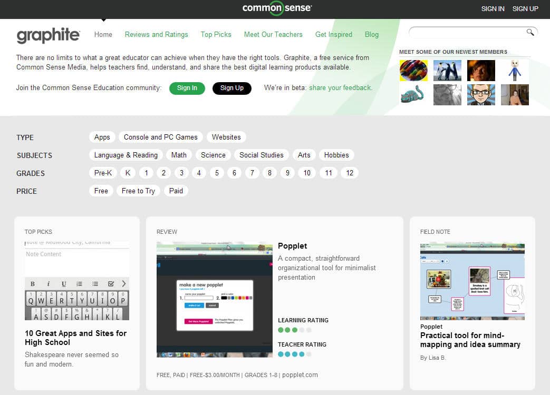Image resolution: width=550 pixels, height=395 pixels.
Task: Open the Blog page
Action: [x=371, y=34]
